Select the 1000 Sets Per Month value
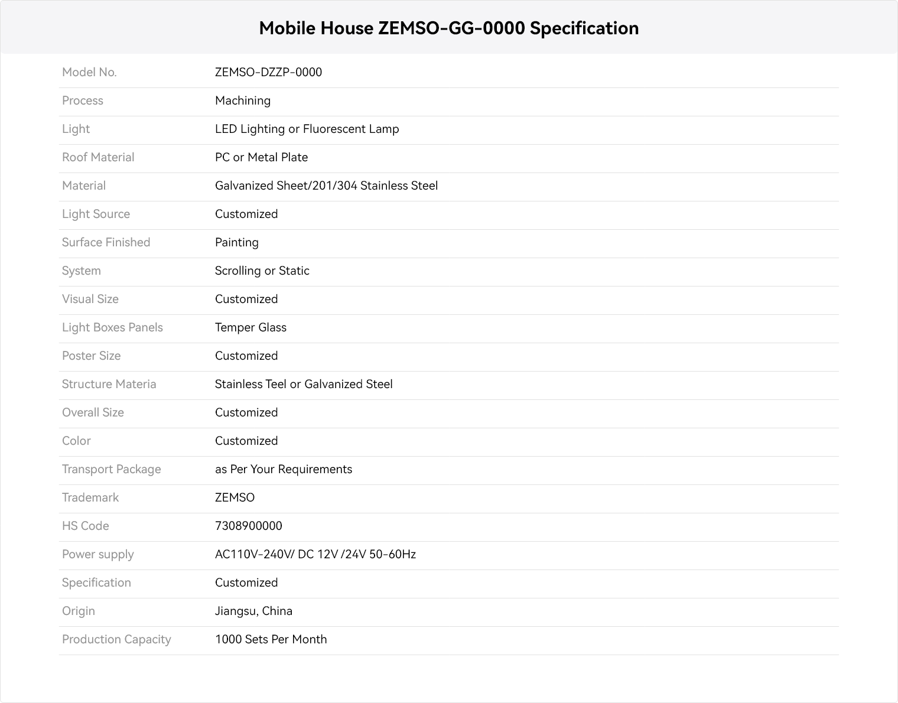Image resolution: width=898 pixels, height=703 pixels. click(271, 639)
